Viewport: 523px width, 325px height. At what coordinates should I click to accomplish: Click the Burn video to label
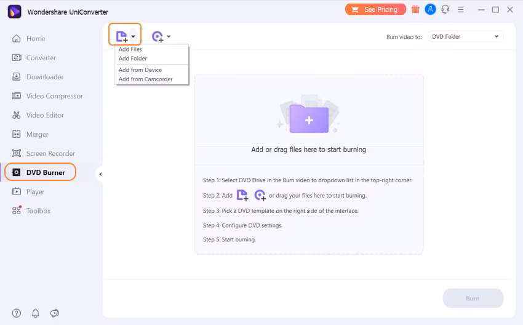click(404, 37)
